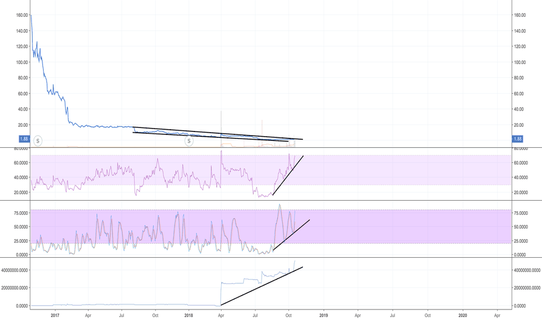The image size is (542, 320).
Task: Click the S split marker near 2018
Action: (x=189, y=141)
